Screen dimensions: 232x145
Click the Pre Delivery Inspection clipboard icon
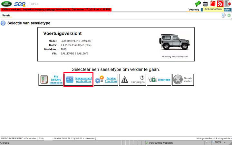point(44,80)
